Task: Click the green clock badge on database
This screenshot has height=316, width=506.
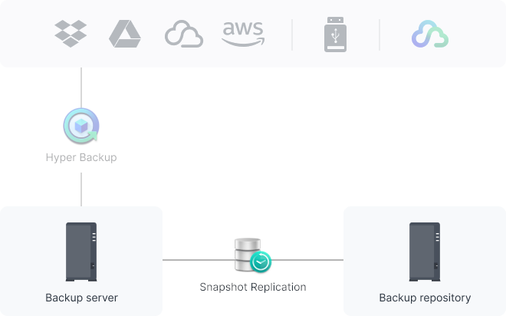Action: point(261,262)
